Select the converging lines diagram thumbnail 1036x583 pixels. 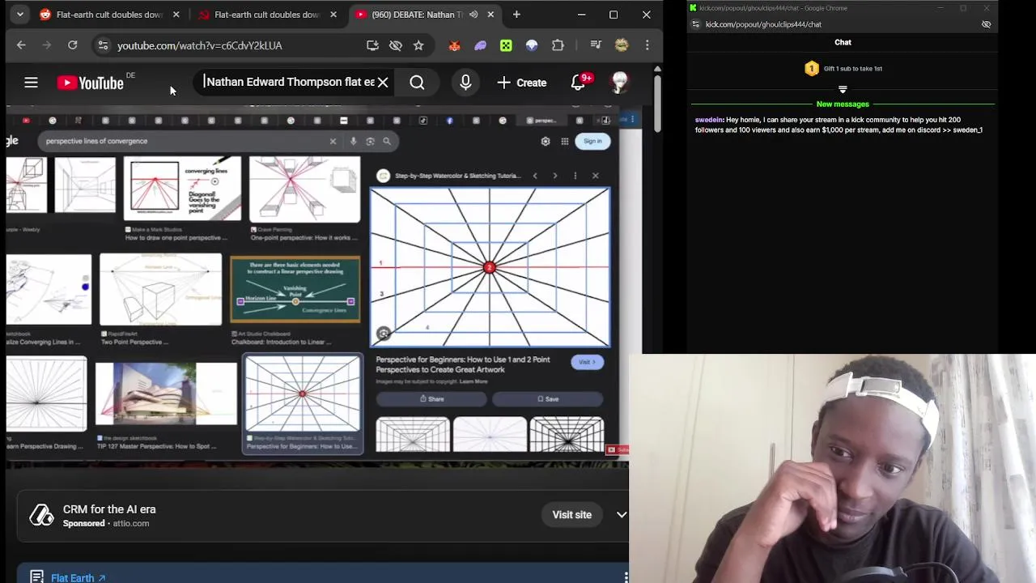[x=182, y=189]
